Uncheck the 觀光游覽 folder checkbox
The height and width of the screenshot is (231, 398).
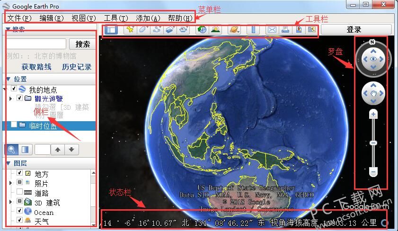[19, 98]
